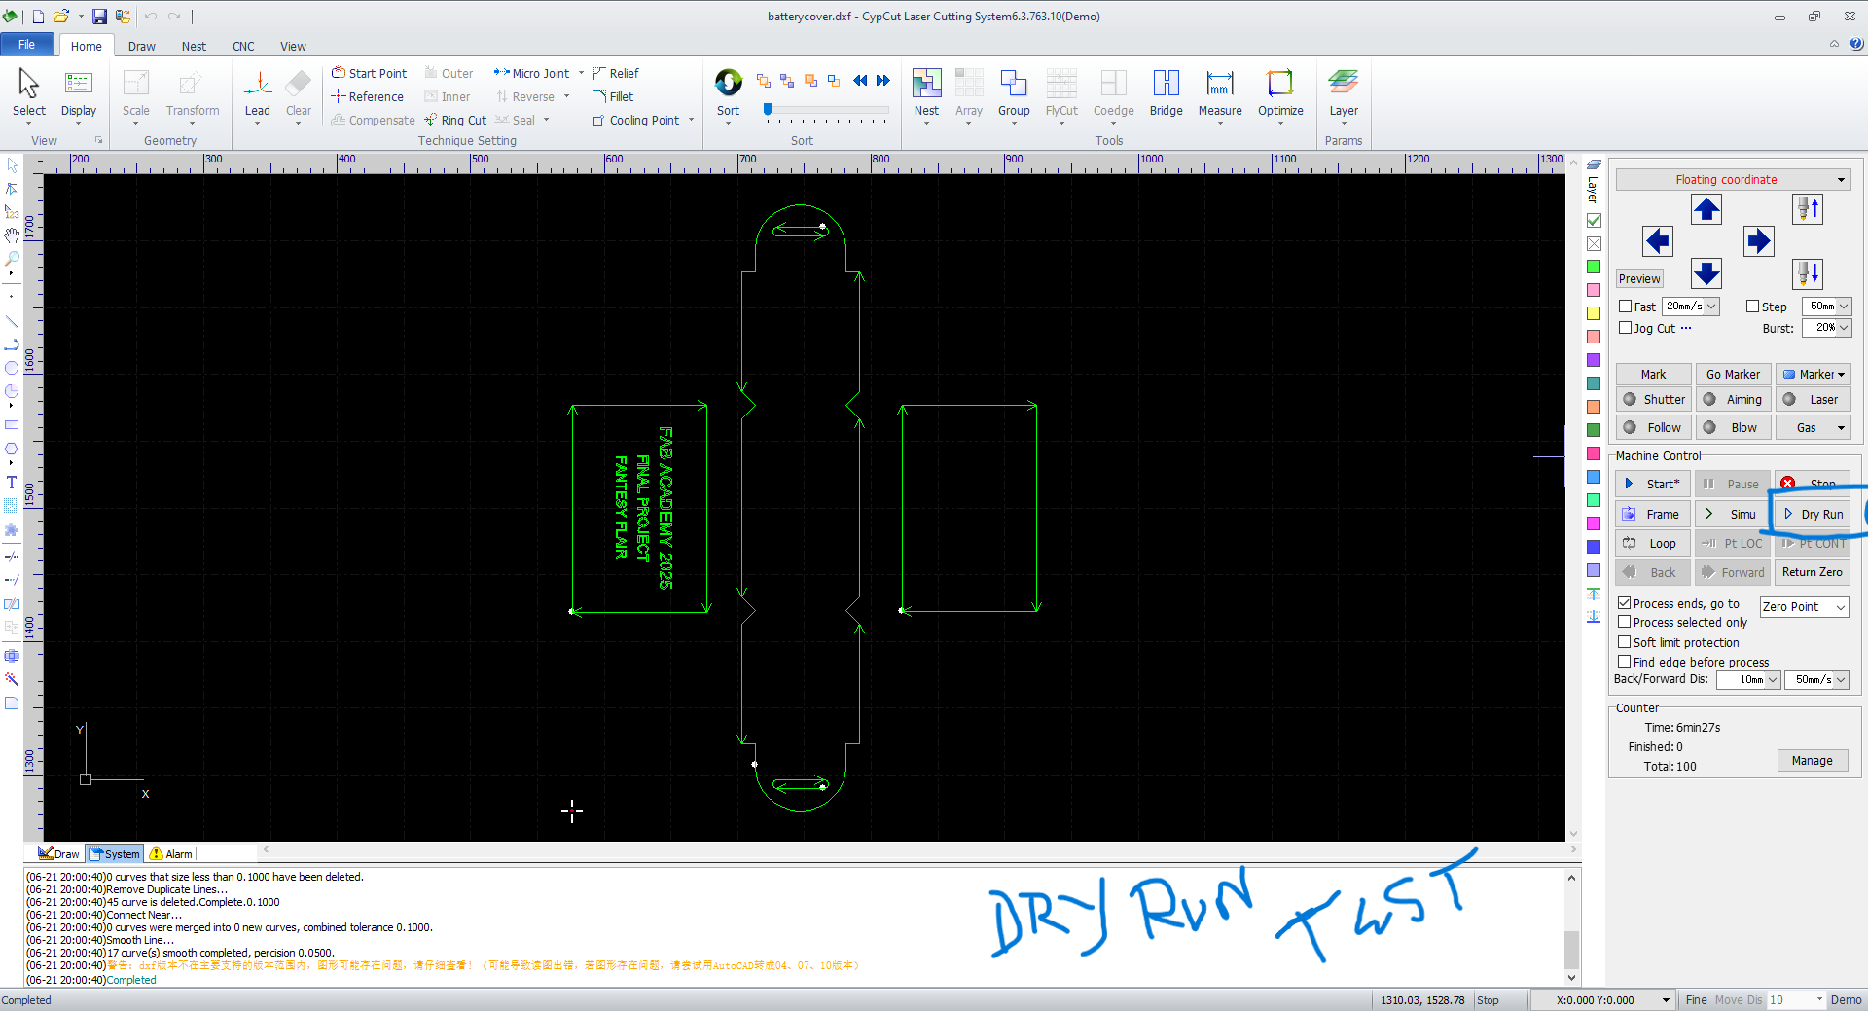Click the Sort icon
The height and width of the screenshot is (1011, 1868).
click(x=728, y=92)
